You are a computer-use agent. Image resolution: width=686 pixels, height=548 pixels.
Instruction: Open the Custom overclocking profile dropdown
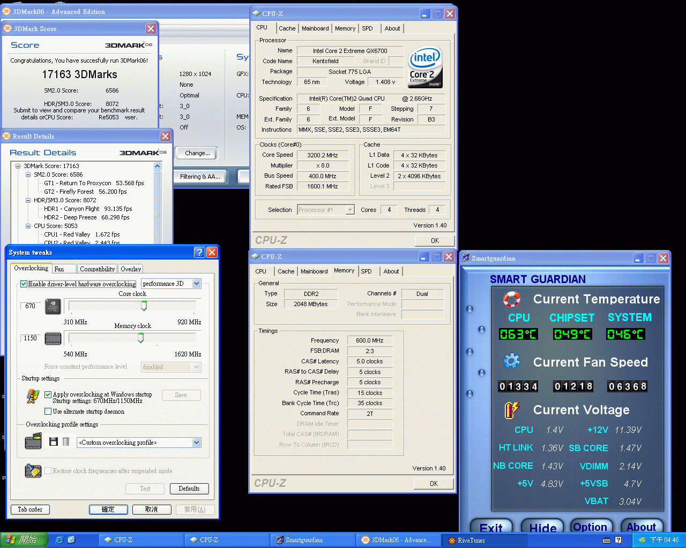pos(196,443)
